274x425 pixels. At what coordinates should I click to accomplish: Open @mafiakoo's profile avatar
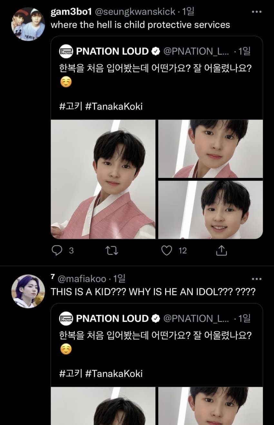tap(28, 291)
